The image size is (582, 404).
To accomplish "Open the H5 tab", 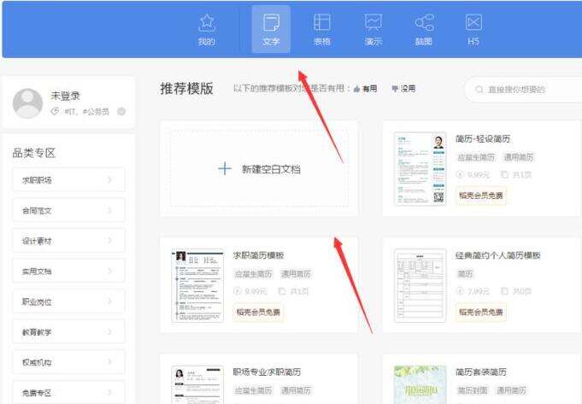I will 473,30.
